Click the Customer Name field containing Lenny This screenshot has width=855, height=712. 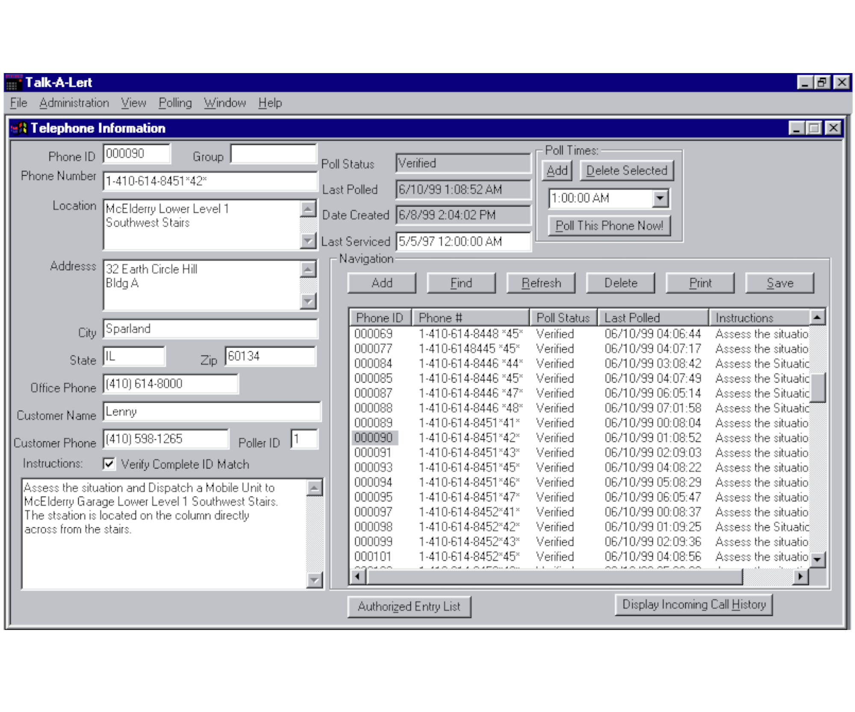[x=212, y=412]
